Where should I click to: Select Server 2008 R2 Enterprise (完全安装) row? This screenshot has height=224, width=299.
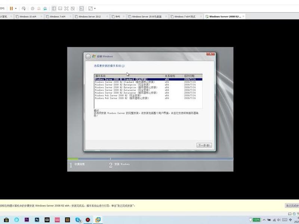(x=148, y=85)
